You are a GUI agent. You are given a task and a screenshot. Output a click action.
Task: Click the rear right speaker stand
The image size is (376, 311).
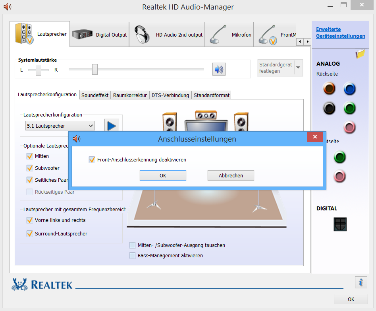click(259, 200)
